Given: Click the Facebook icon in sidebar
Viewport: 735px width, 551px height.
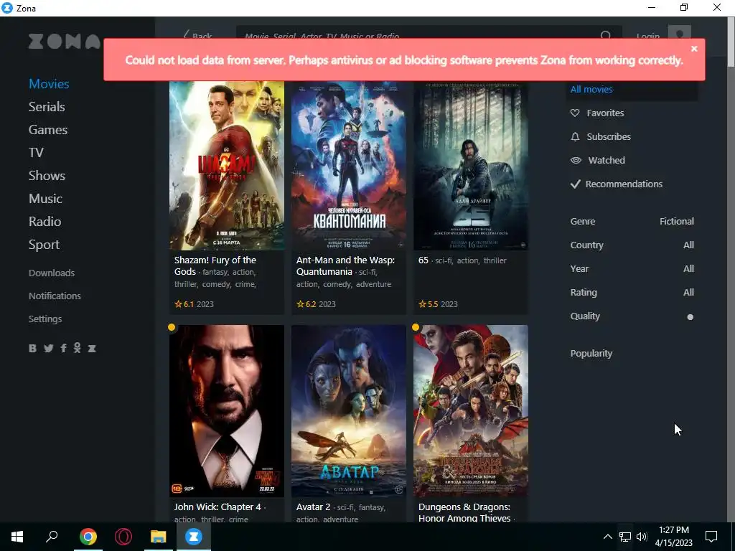Looking at the screenshot, I should (x=63, y=348).
